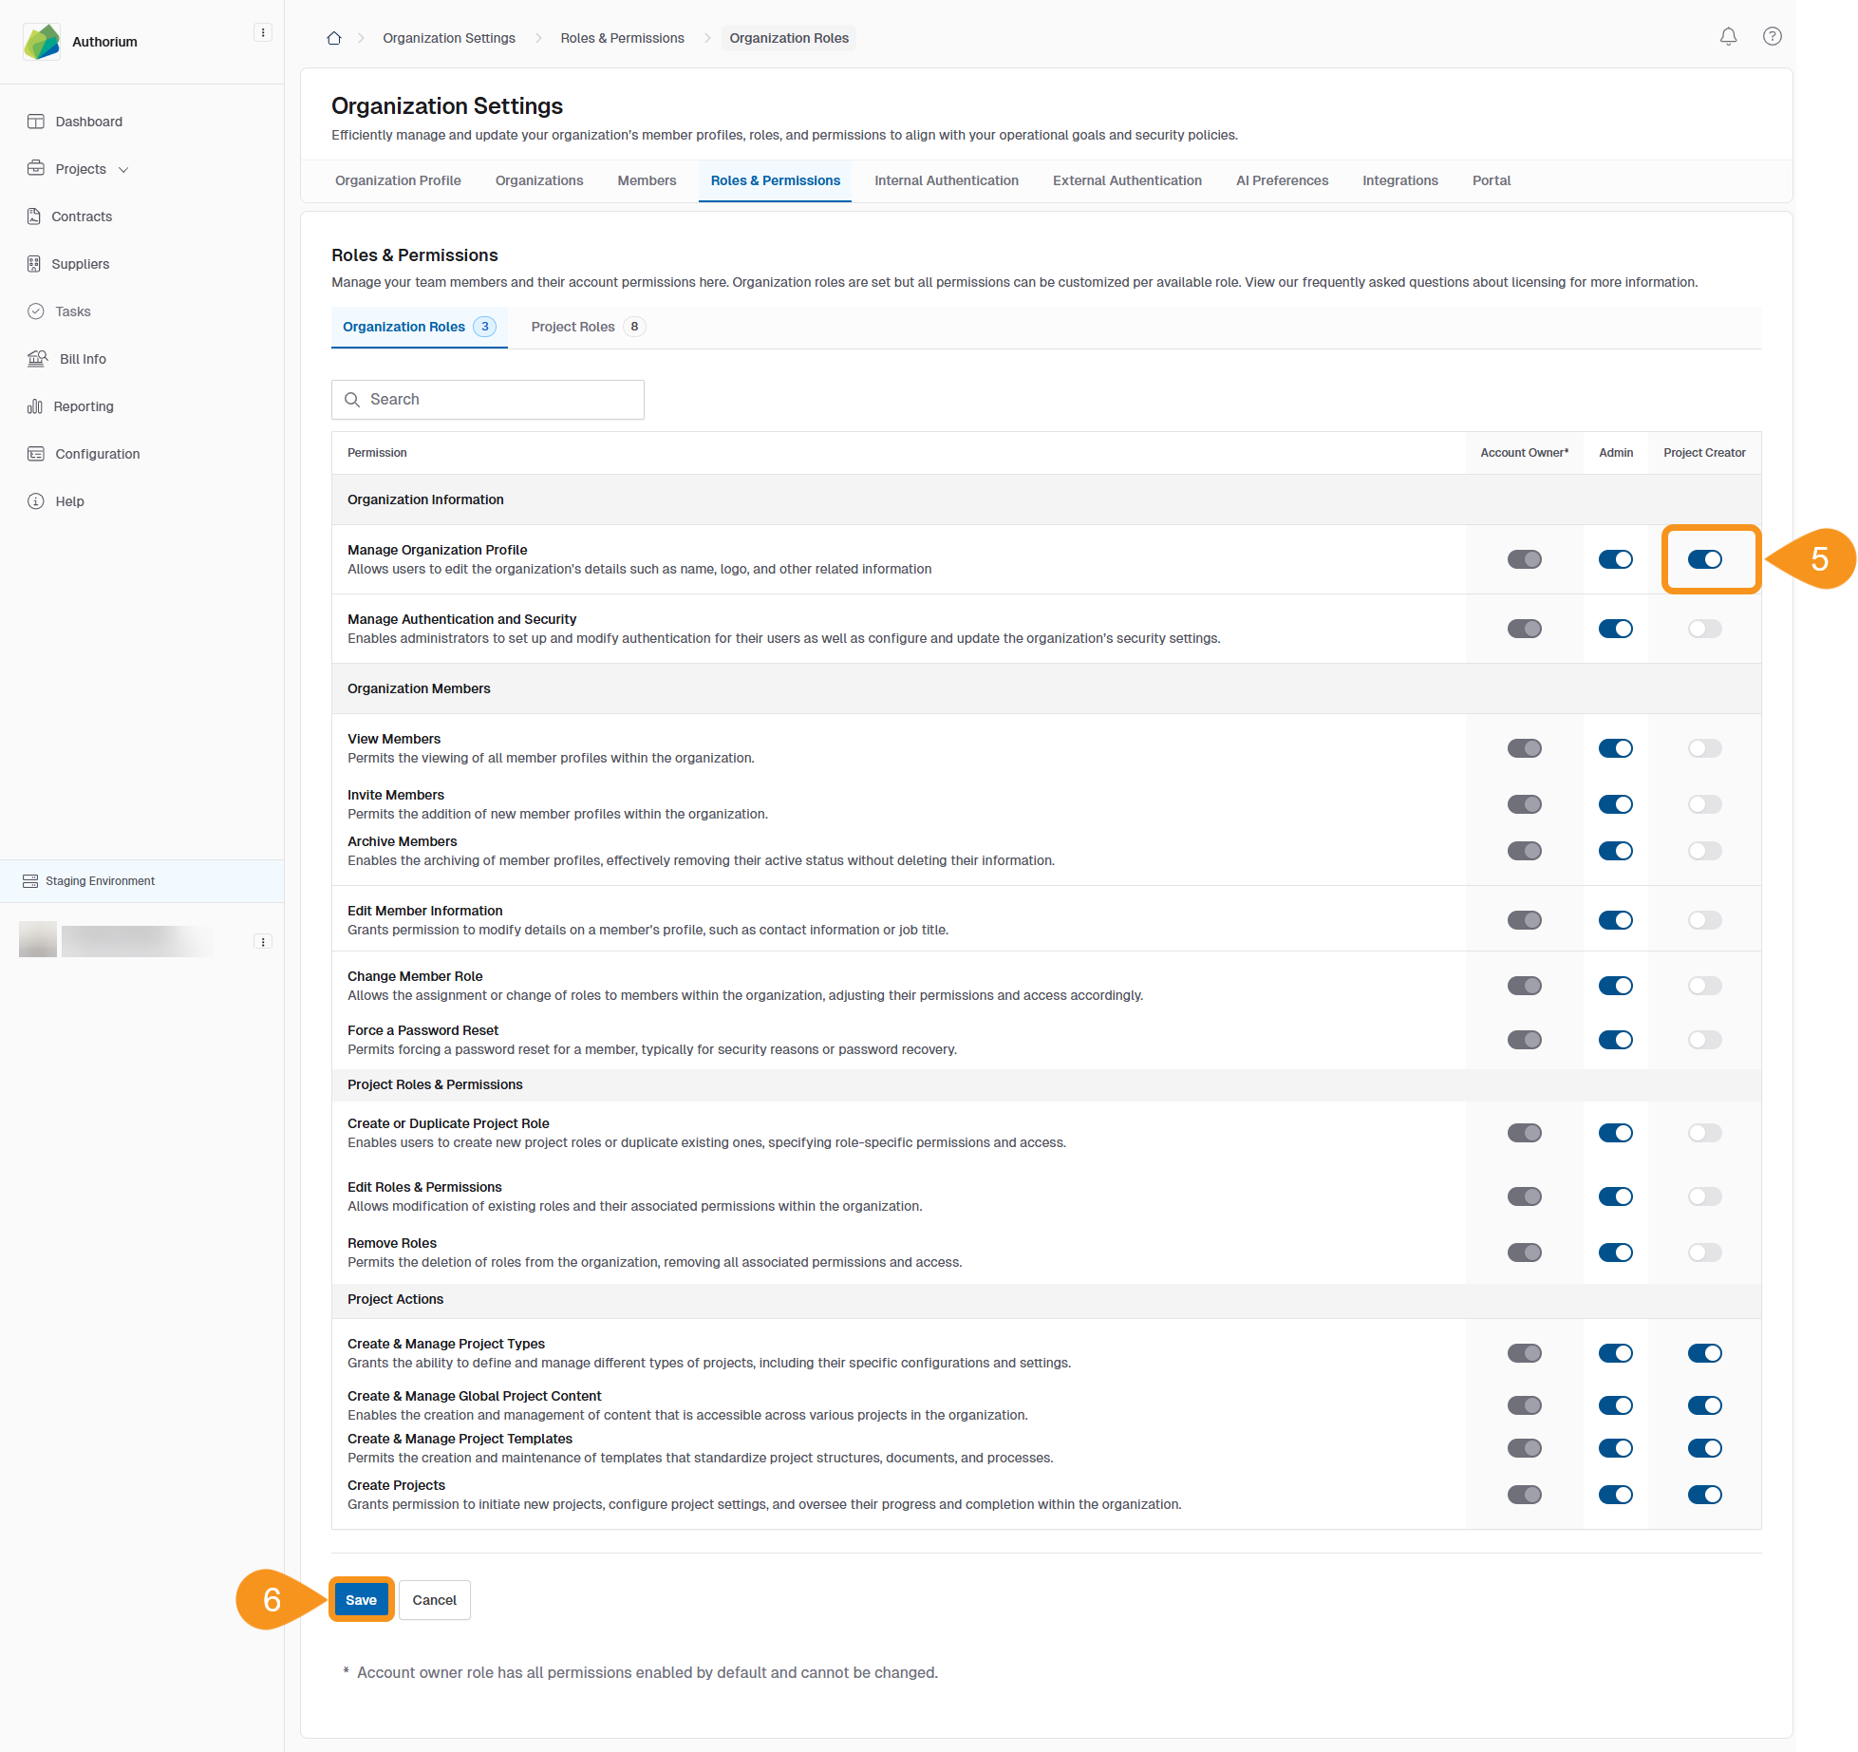
Task: Open Reporting in the sidebar
Action: [x=84, y=406]
